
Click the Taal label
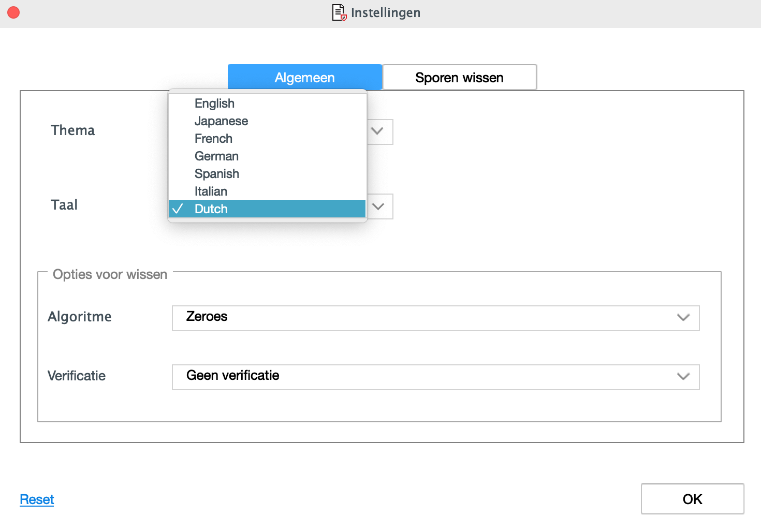64,205
